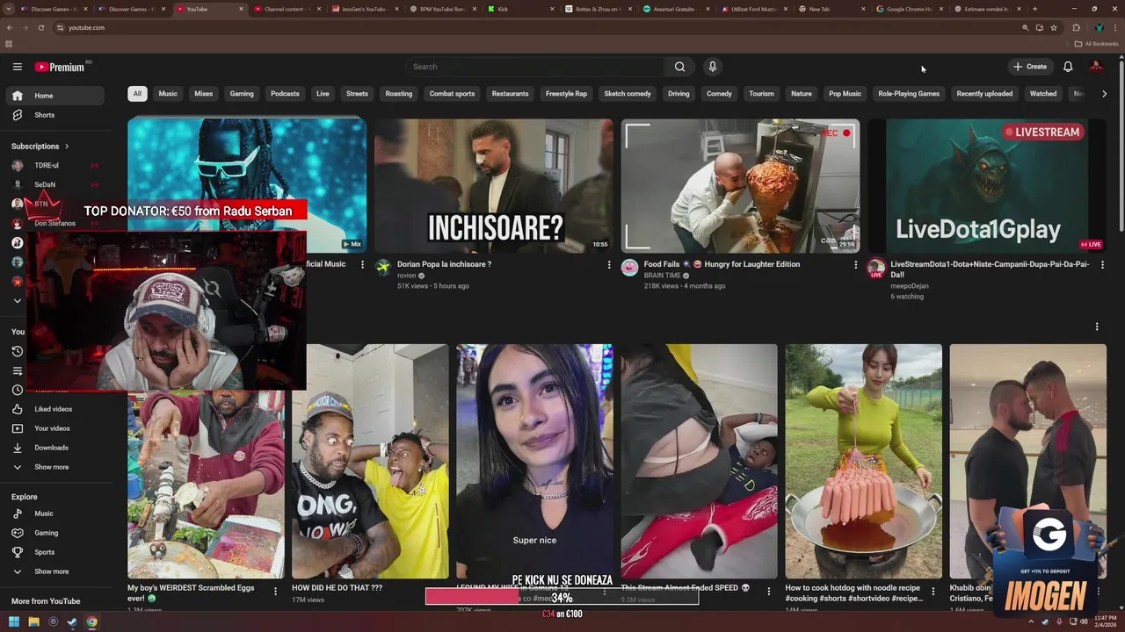This screenshot has width=1125, height=632.
Task: Open options for Food Fails video
Action: coord(856,265)
